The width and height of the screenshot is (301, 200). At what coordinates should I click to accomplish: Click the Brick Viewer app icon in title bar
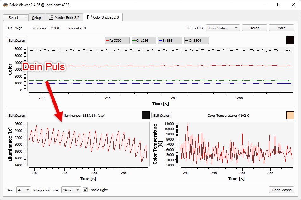click(x=5, y=5)
